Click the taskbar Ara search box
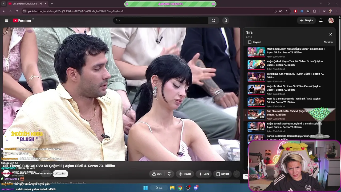The width and height of the screenshot is (341, 192). 159,188
